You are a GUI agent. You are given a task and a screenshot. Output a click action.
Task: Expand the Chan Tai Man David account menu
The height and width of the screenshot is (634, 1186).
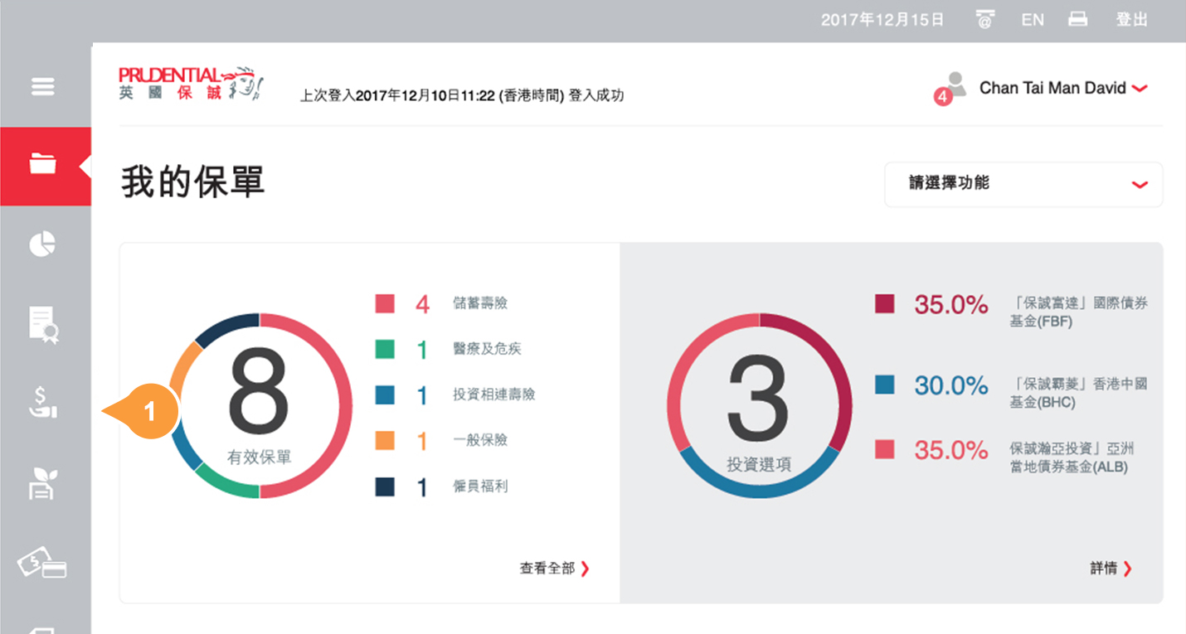(x=1063, y=88)
